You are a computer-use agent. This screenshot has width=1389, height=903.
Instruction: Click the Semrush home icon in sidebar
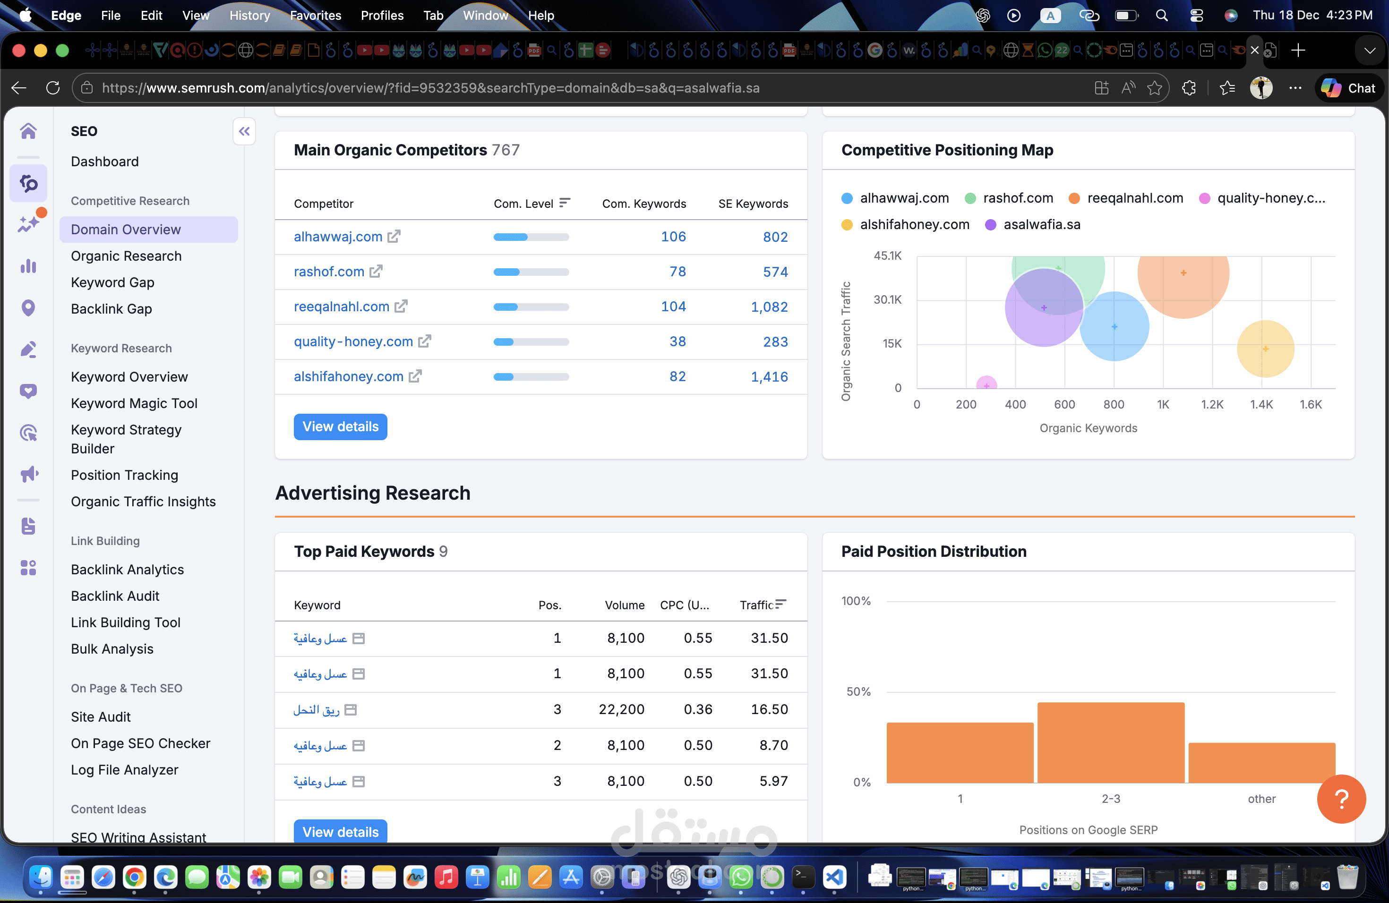[28, 131]
